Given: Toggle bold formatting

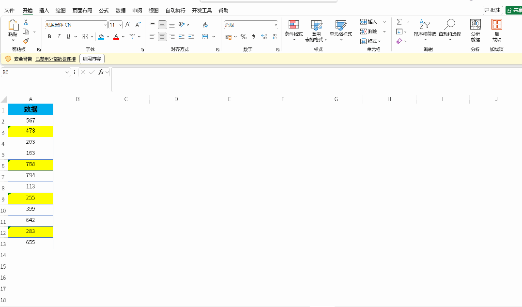Looking at the screenshot, I should point(49,37).
